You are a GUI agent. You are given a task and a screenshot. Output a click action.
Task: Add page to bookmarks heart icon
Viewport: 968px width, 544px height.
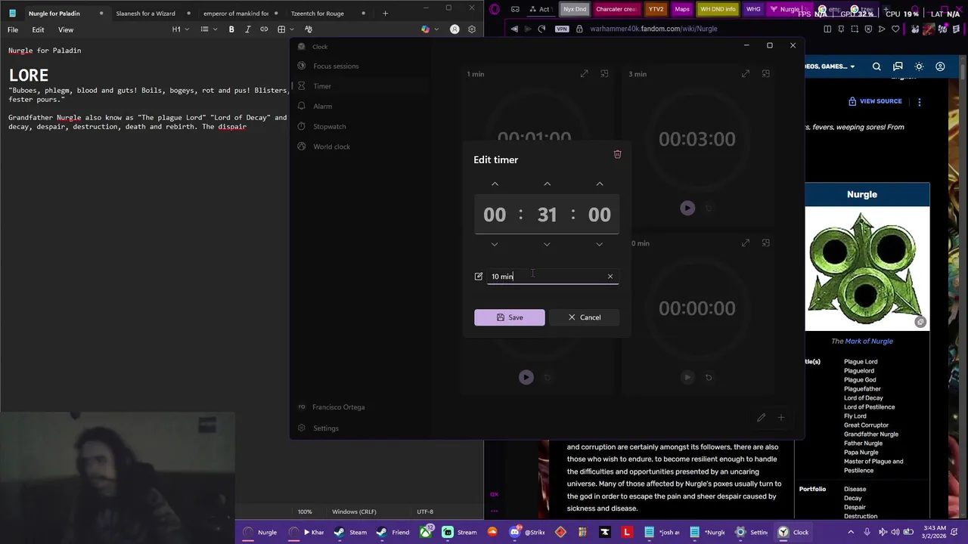[895, 29]
